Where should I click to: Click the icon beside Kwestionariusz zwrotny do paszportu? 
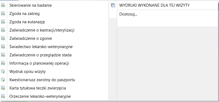tap(3, 80)
